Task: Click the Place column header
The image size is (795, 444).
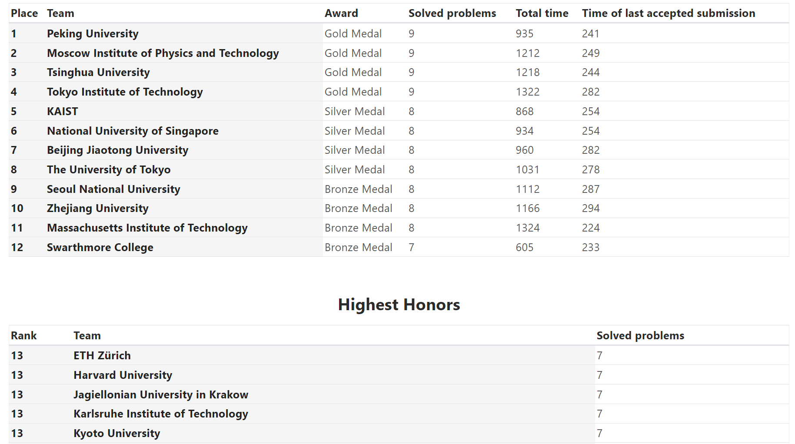Action: click(24, 13)
